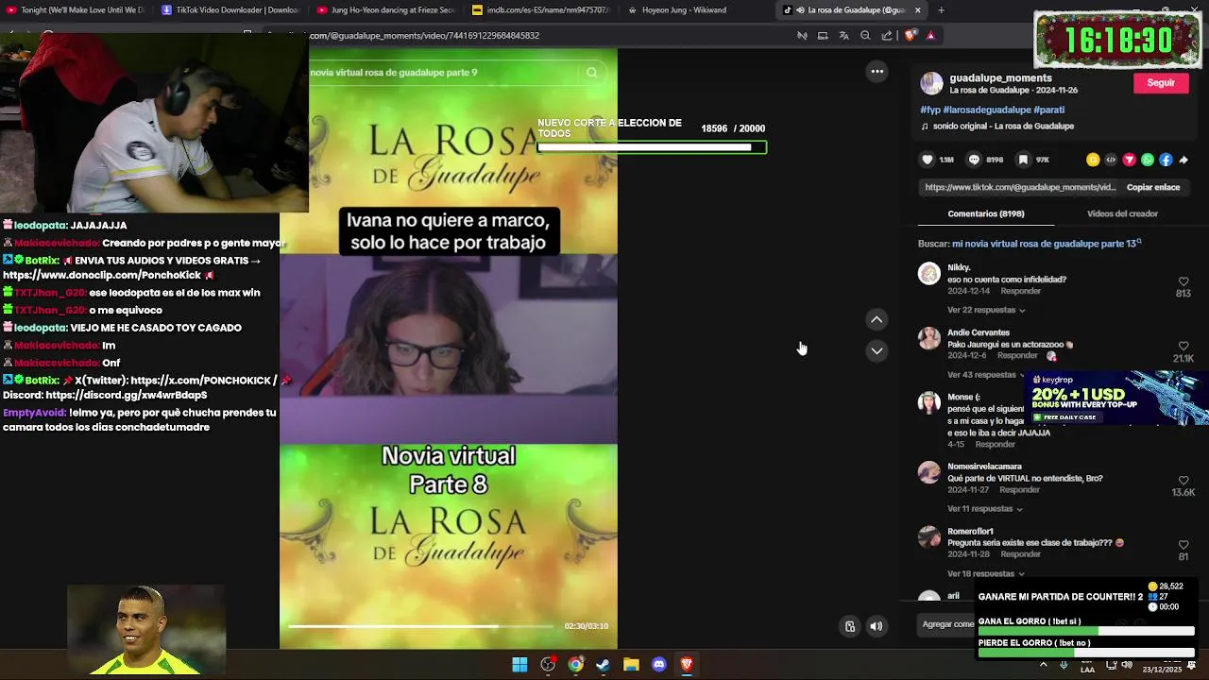Share the video on WhatsApp

(x=1148, y=160)
